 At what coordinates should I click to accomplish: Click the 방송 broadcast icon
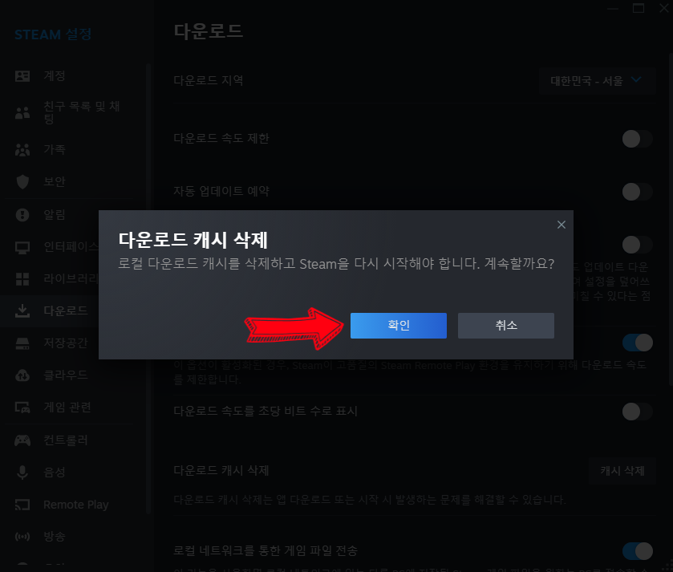(x=22, y=537)
